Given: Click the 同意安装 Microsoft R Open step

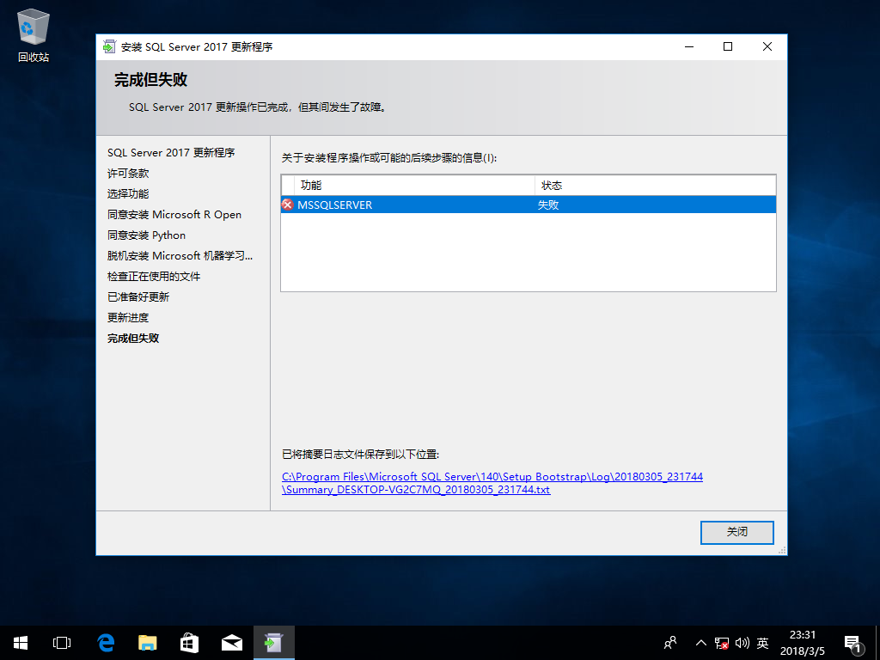Looking at the screenshot, I should point(174,214).
